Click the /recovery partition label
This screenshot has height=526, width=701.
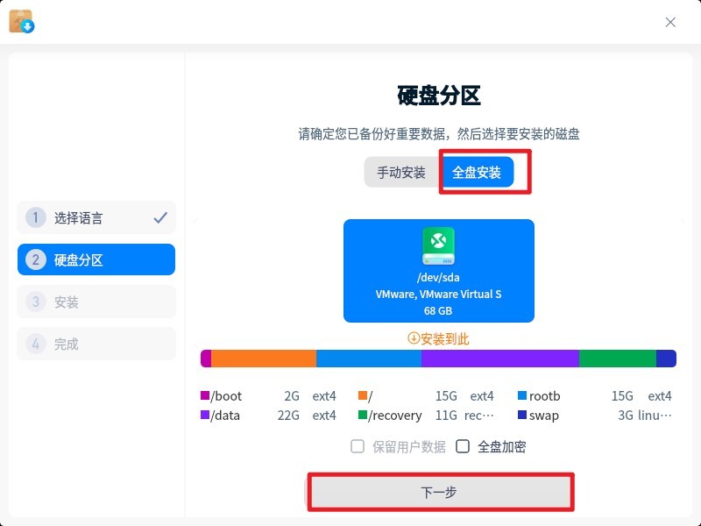(x=395, y=416)
